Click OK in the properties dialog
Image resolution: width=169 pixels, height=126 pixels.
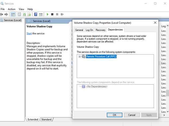[114, 115]
